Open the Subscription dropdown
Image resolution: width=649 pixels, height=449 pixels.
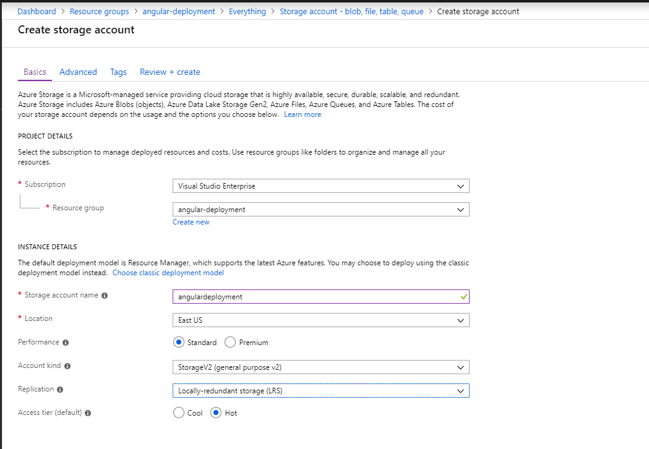(320, 186)
